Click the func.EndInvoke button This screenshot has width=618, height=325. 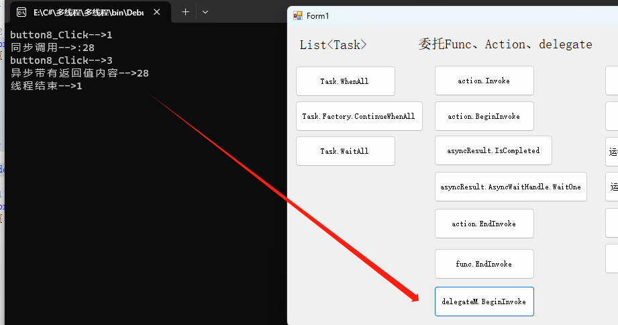(484, 264)
